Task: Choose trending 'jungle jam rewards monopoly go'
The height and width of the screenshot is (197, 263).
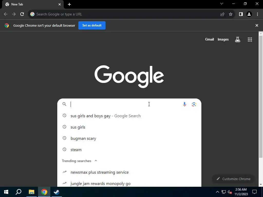Action: point(129,184)
